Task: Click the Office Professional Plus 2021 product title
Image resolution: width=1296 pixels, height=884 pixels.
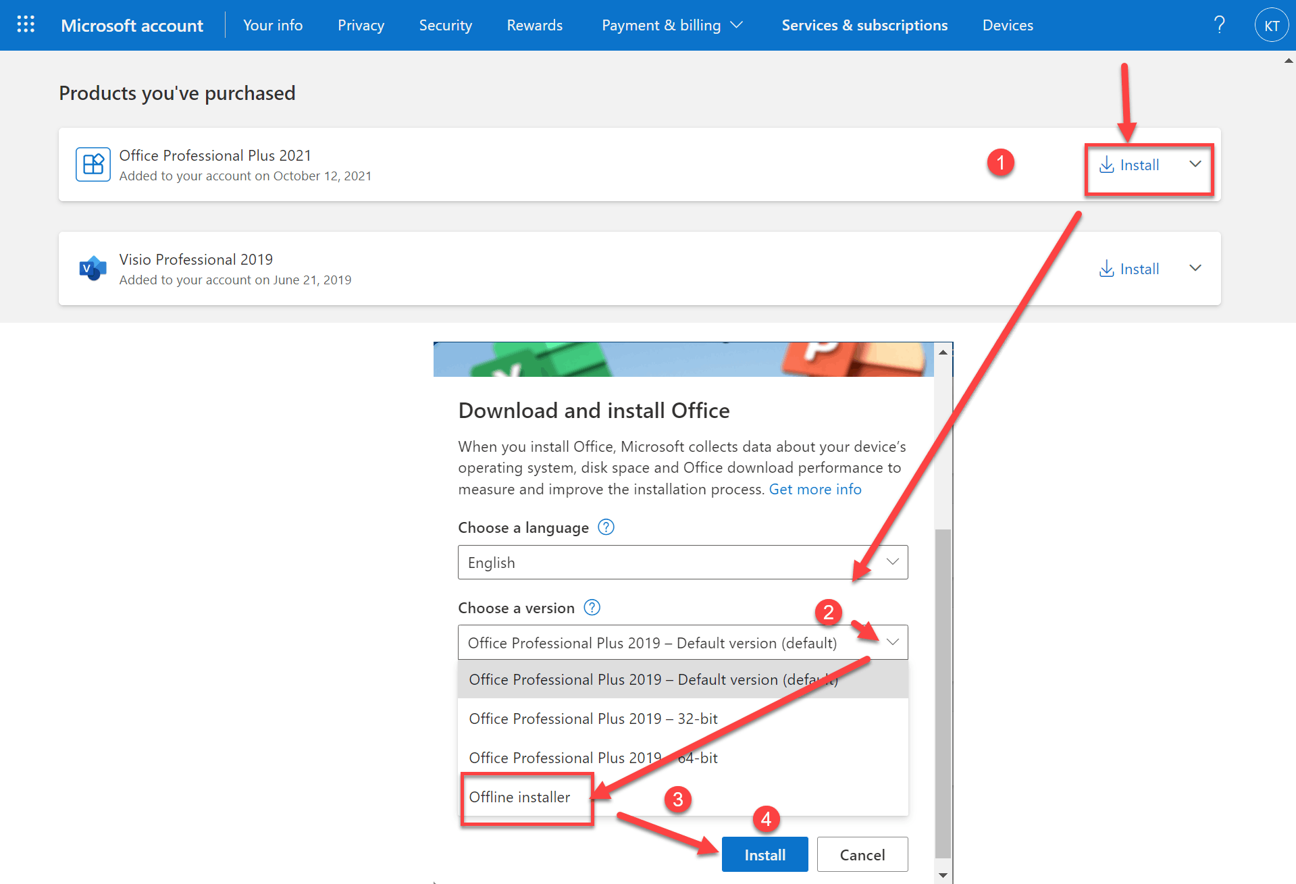Action: coord(215,155)
